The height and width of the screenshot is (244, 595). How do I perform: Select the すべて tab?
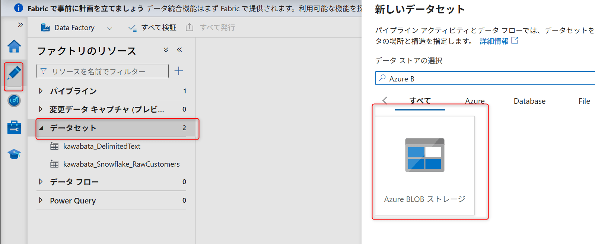tap(420, 101)
